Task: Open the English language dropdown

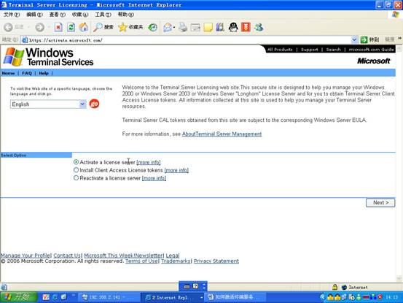Action: point(48,104)
